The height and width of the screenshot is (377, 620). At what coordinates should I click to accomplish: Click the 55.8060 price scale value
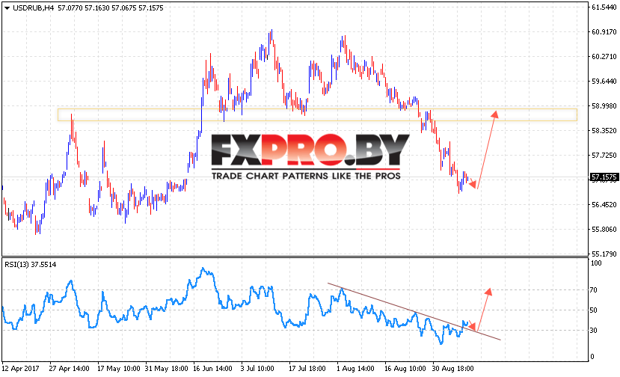[x=604, y=230]
